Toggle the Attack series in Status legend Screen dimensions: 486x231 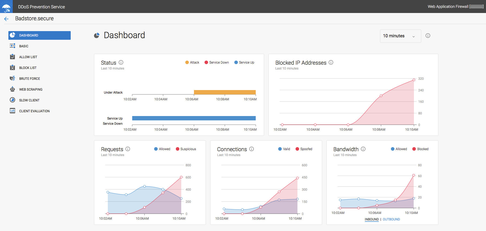point(192,62)
